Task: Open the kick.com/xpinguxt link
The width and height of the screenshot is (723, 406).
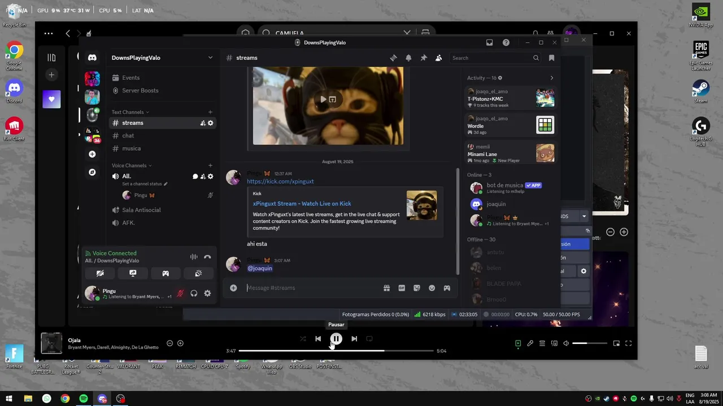Action: pyautogui.click(x=280, y=182)
